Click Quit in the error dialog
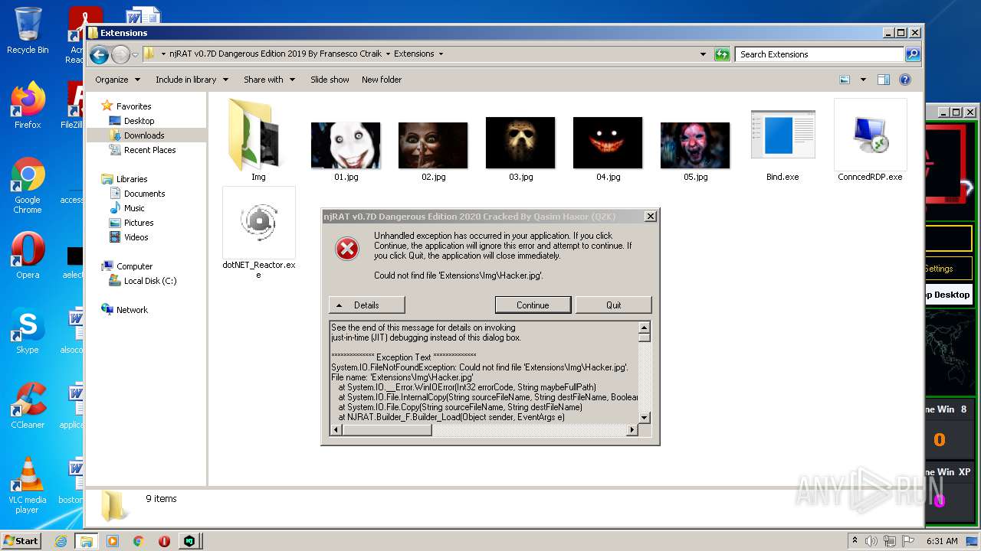 613,305
